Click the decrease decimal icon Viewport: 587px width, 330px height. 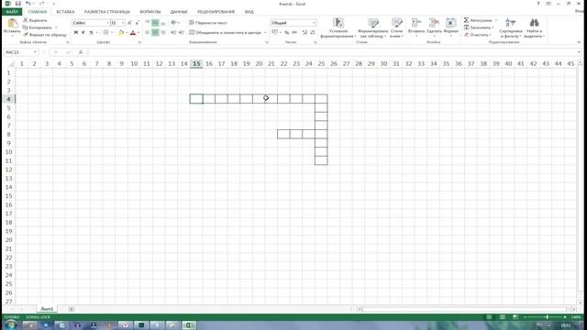coord(313,33)
